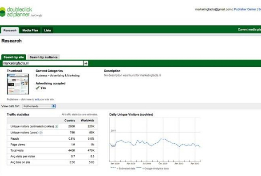Image resolution: width=261 pixels, height=176 pixels.
Task: Click Business > Advertising & Marketing category
Action: [x=58, y=76]
